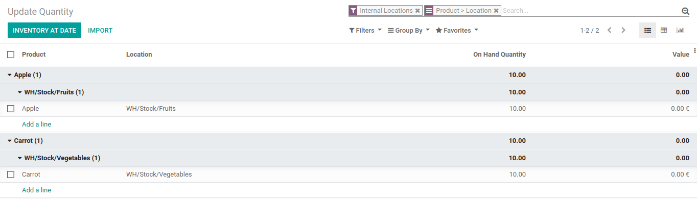
Task: Click the Inventory at Date button
Action: coord(44,31)
